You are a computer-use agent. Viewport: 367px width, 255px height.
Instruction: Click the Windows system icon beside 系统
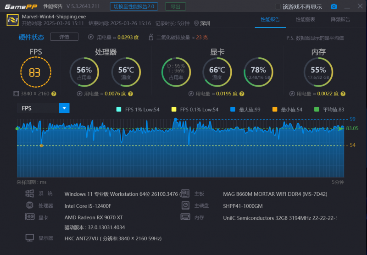pos(29,194)
